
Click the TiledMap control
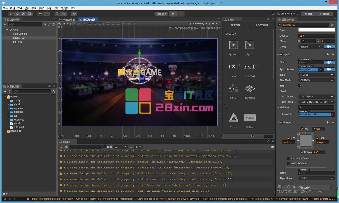click(x=250, y=89)
